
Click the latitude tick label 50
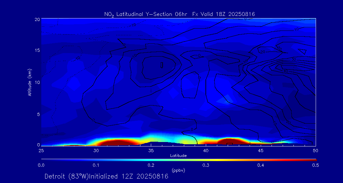[316, 151]
